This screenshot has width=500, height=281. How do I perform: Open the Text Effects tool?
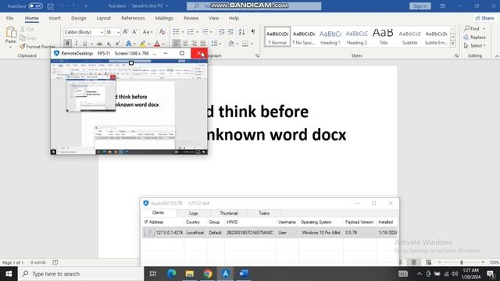tap(128, 44)
